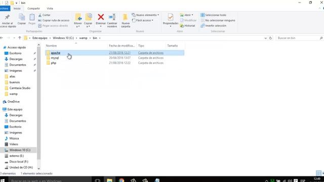Click Este equipo in address breadcrumb

pos(40,38)
